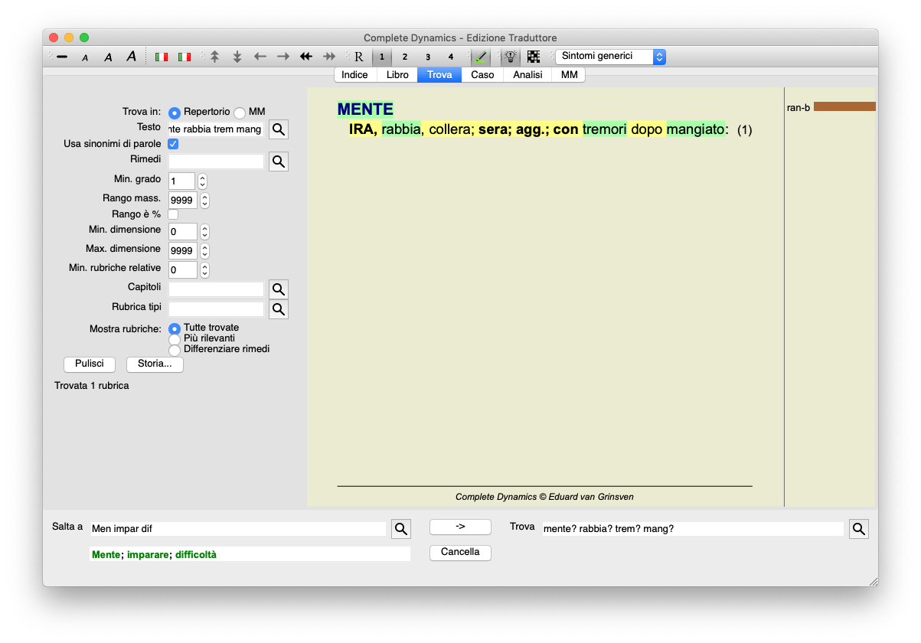Click the R remedies toolbar icon
Viewport: 921px width, 643px height.
coord(359,57)
